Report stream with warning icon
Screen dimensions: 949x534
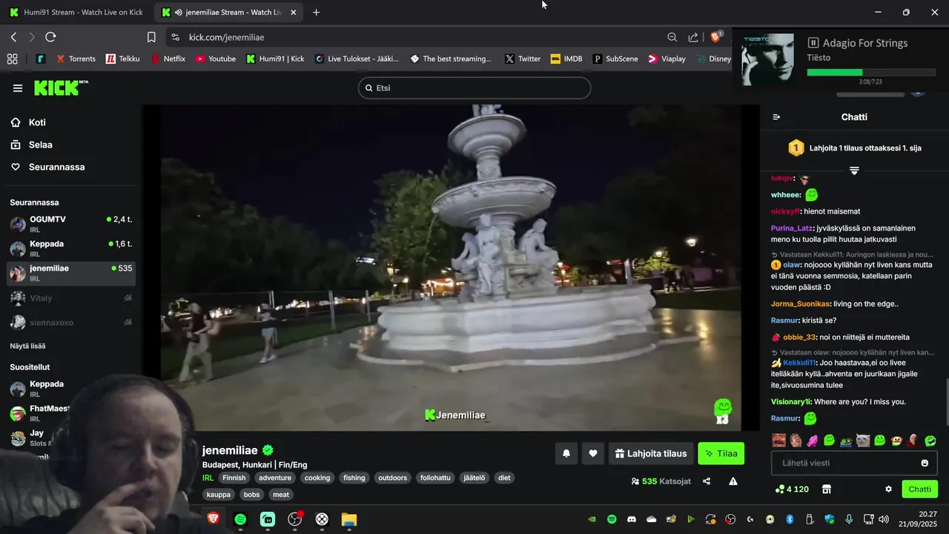click(733, 481)
